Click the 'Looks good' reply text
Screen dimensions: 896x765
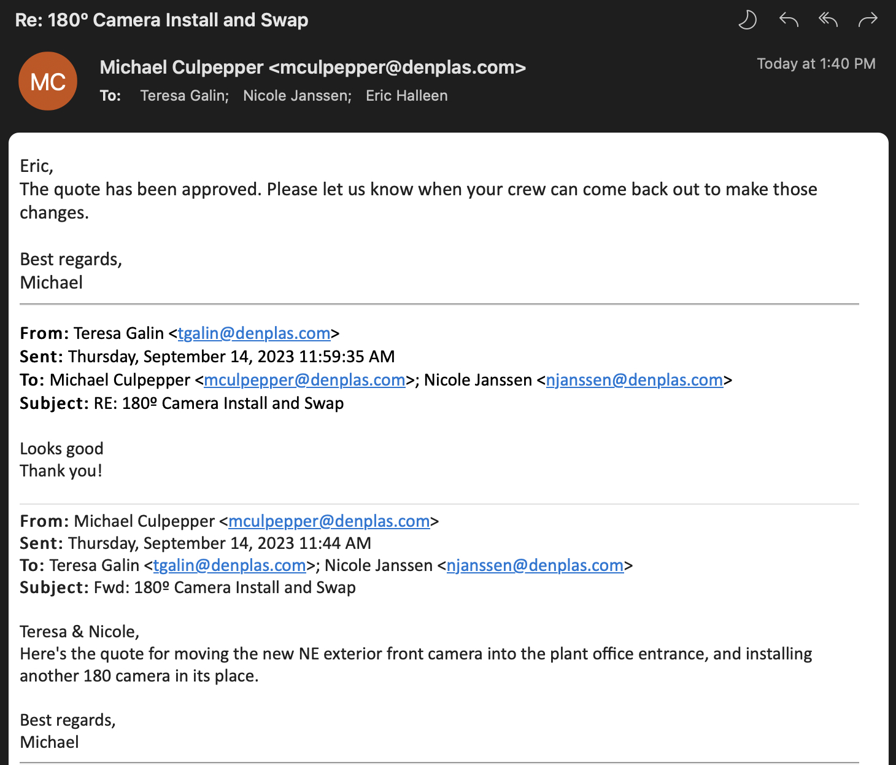[61, 449]
